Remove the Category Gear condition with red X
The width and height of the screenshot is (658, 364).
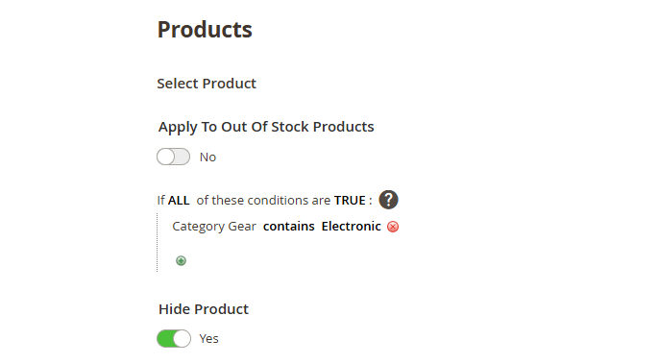pyautogui.click(x=393, y=227)
